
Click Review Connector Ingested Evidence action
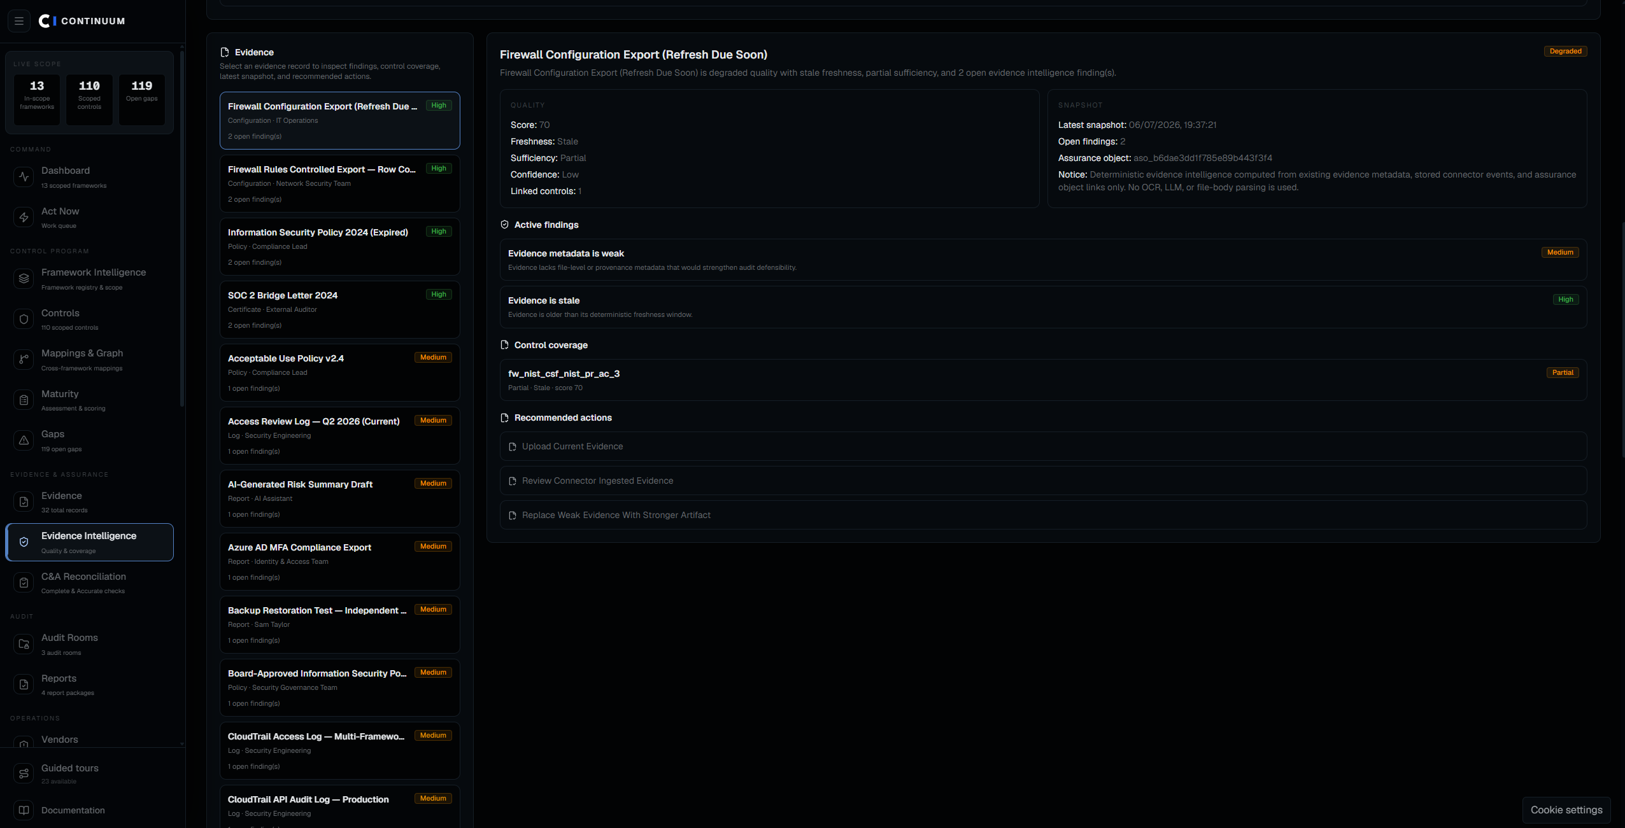click(1043, 481)
